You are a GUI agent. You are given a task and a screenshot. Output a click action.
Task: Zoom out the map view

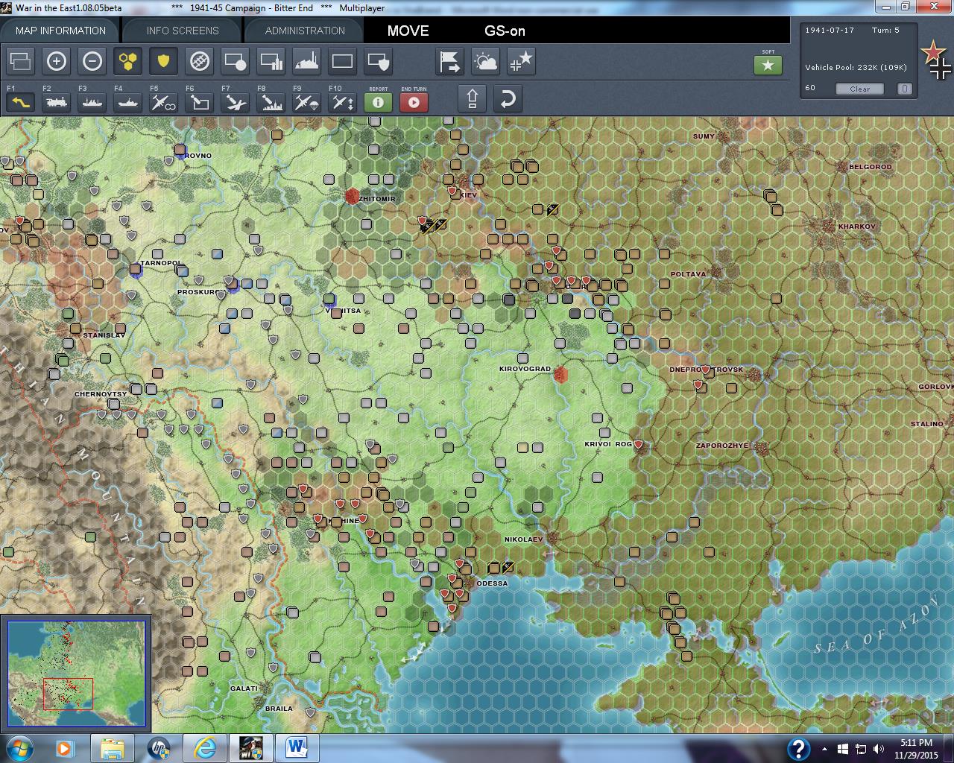[x=92, y=61]
